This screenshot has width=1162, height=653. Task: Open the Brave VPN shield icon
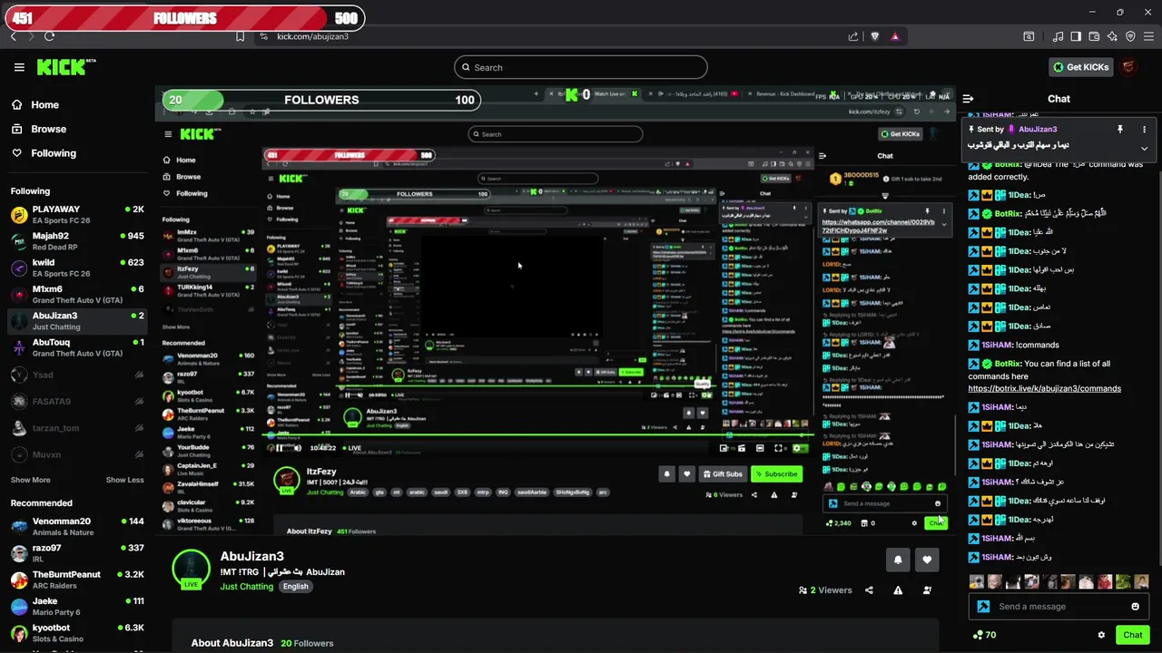click(1130, 36)
